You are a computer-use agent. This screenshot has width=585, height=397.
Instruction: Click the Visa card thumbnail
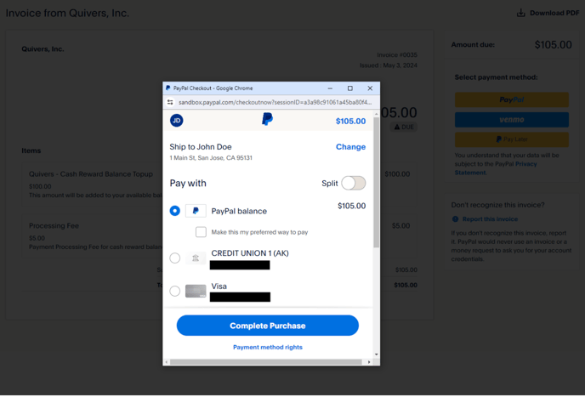coord(196,291)
